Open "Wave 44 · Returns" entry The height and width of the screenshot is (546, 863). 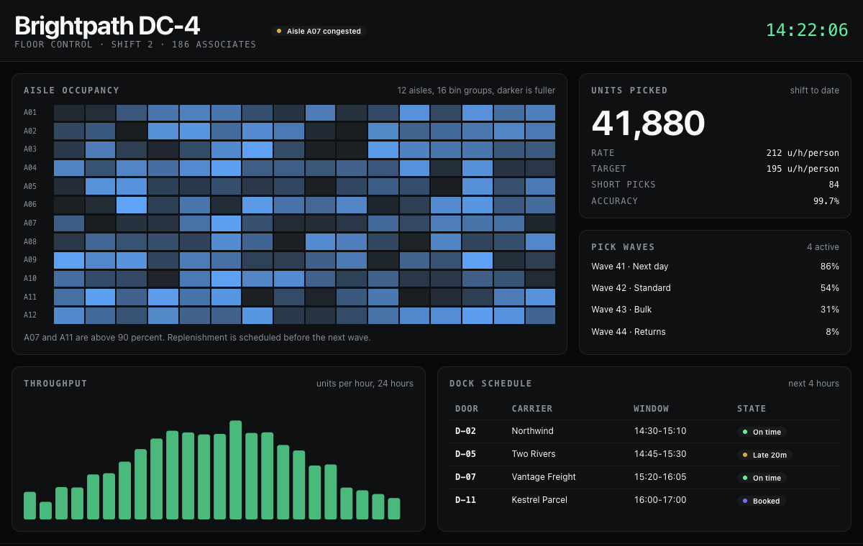click(x=629, y=332)
